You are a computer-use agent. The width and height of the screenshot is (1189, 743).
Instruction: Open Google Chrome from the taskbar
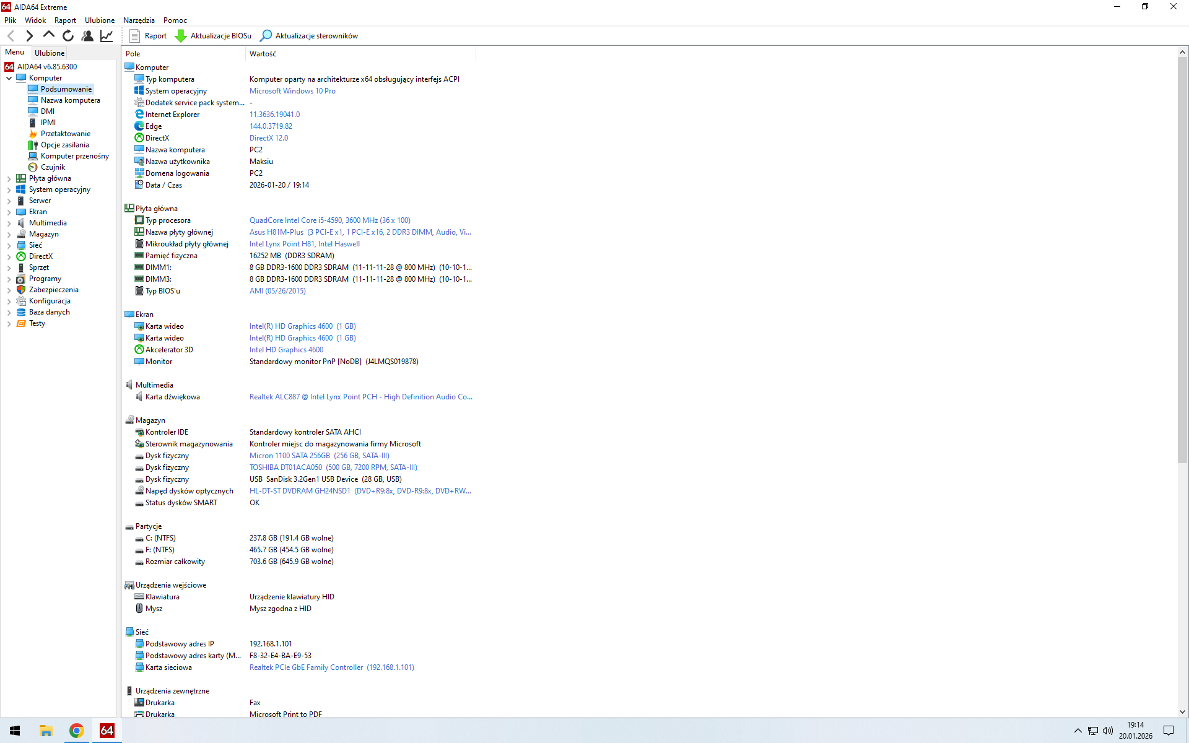tap(76, 731)
